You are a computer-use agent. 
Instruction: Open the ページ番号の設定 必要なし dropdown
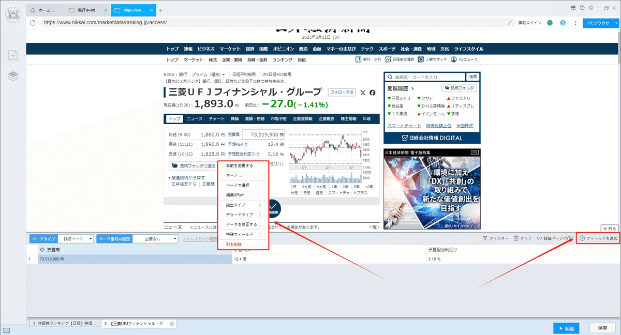(x=155, y=239)
